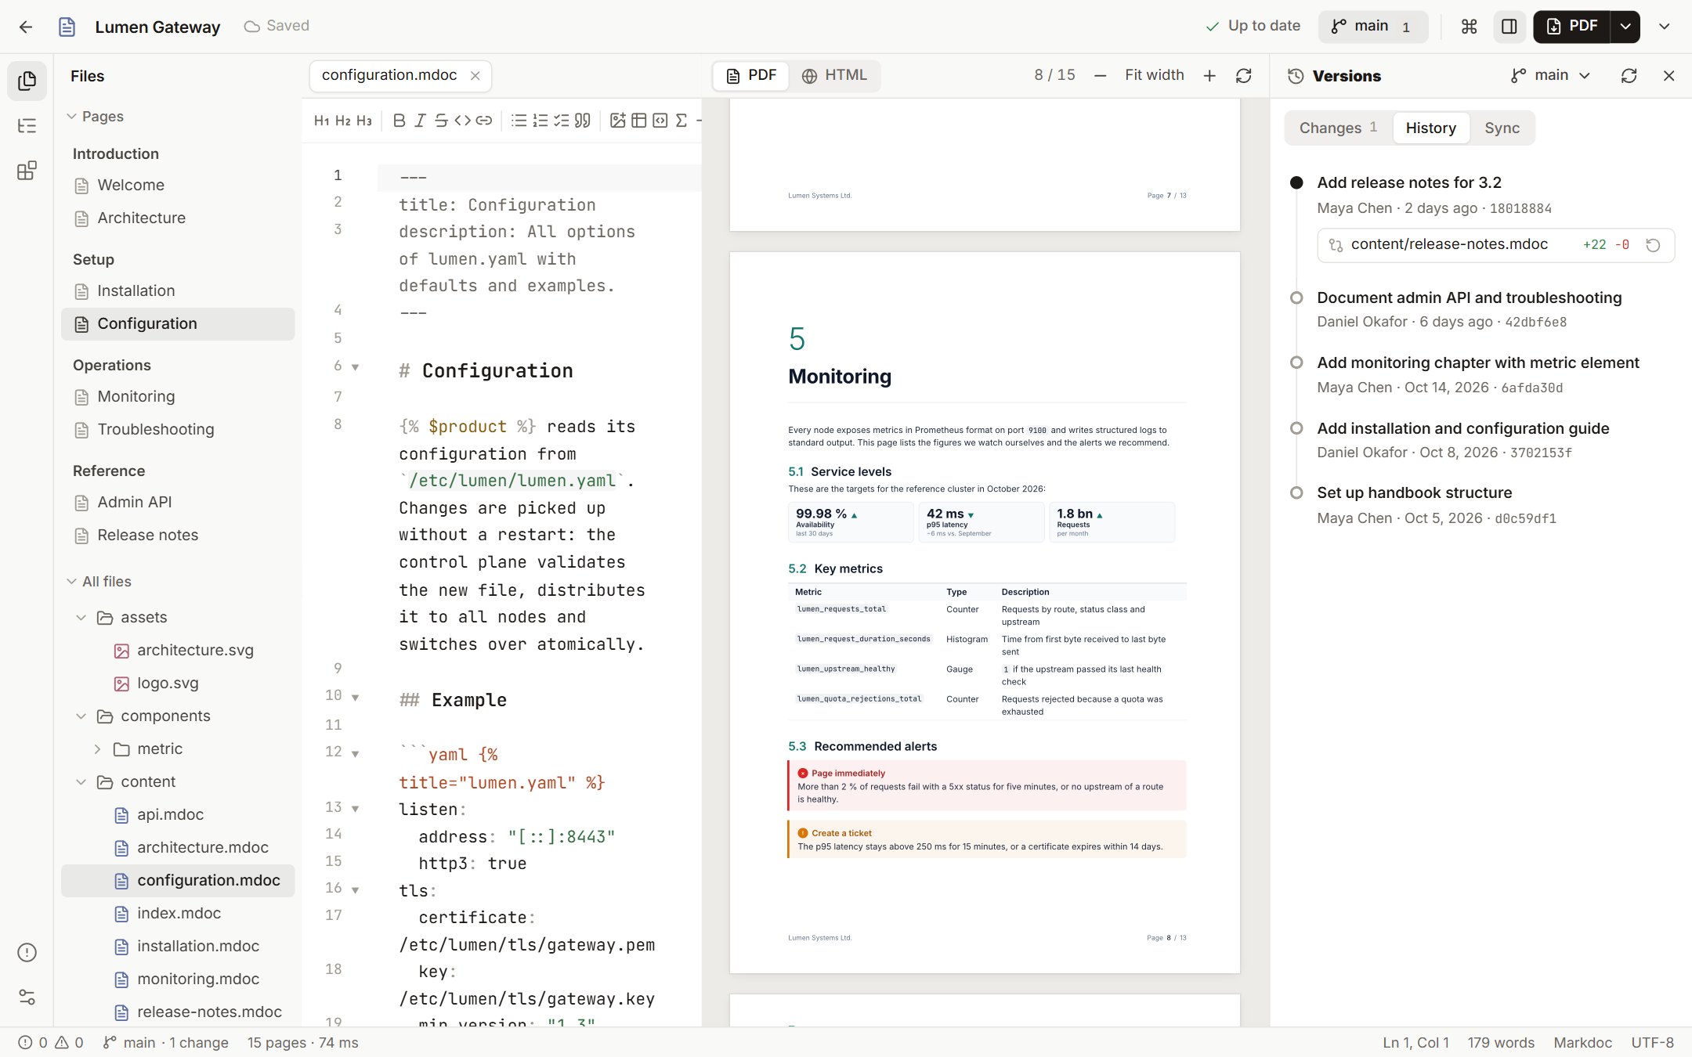Toggle the split layout panel
The image size is (1692, 1057).
pos(1509,27)
